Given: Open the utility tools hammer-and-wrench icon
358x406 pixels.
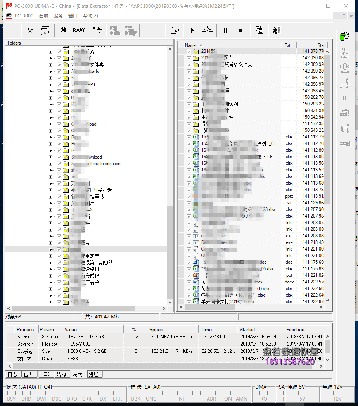Looking at the screenshot, I should pyautogui.click(x=30, y=30).
